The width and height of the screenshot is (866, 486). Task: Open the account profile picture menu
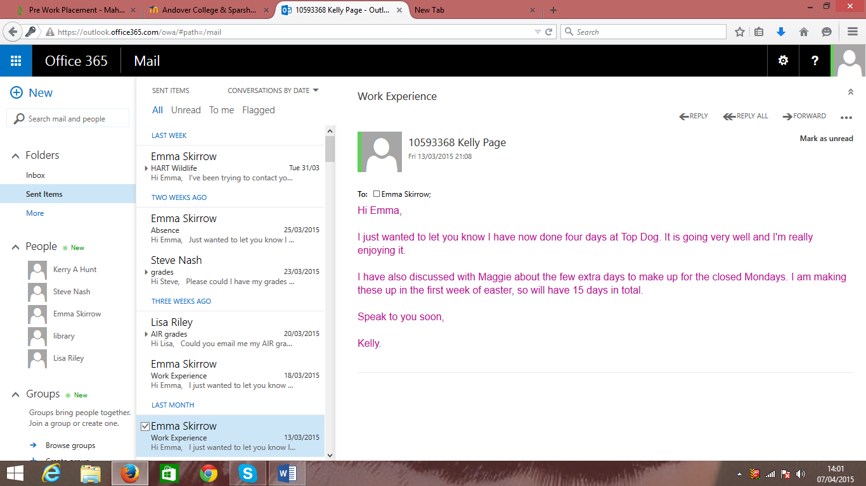click(848, 61)
